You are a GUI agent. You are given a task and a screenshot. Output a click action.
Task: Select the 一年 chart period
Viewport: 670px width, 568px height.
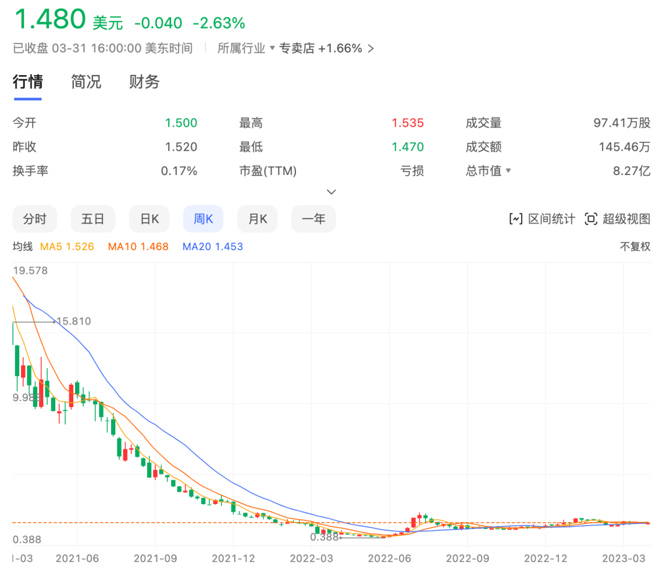pyautogui.click(x=313, y=219)
